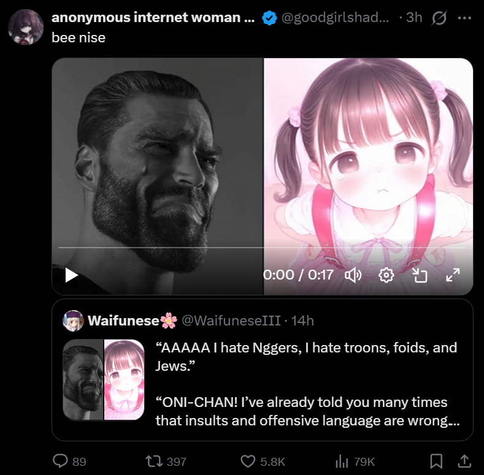The image size is (484, 475).
Task: Bookmark this post
Action: pos(437,462)
